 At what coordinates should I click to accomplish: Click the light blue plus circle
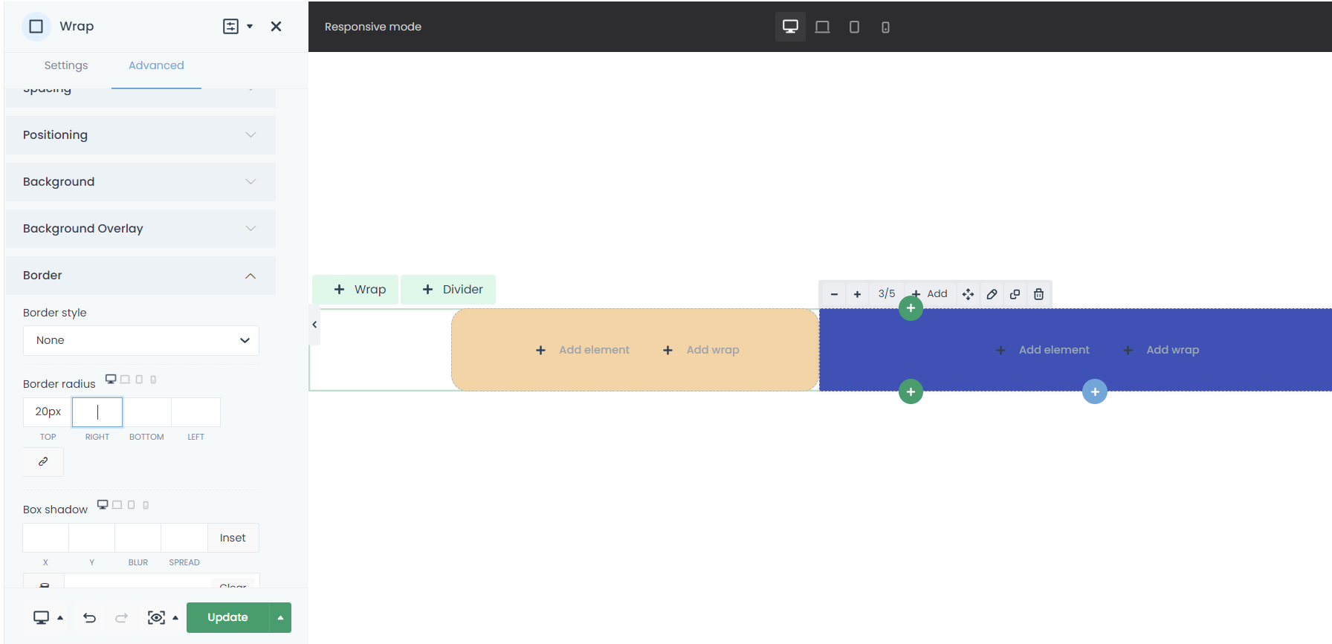tap(1095, 391)
